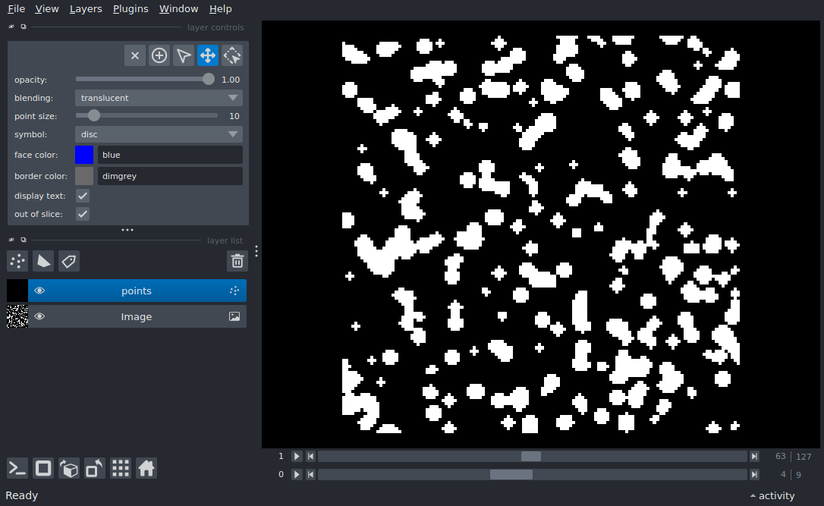Click the points layer type icon
The image size is (824, 506).
(234, 291)
